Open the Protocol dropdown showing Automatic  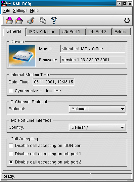click(x=97, y=109)
